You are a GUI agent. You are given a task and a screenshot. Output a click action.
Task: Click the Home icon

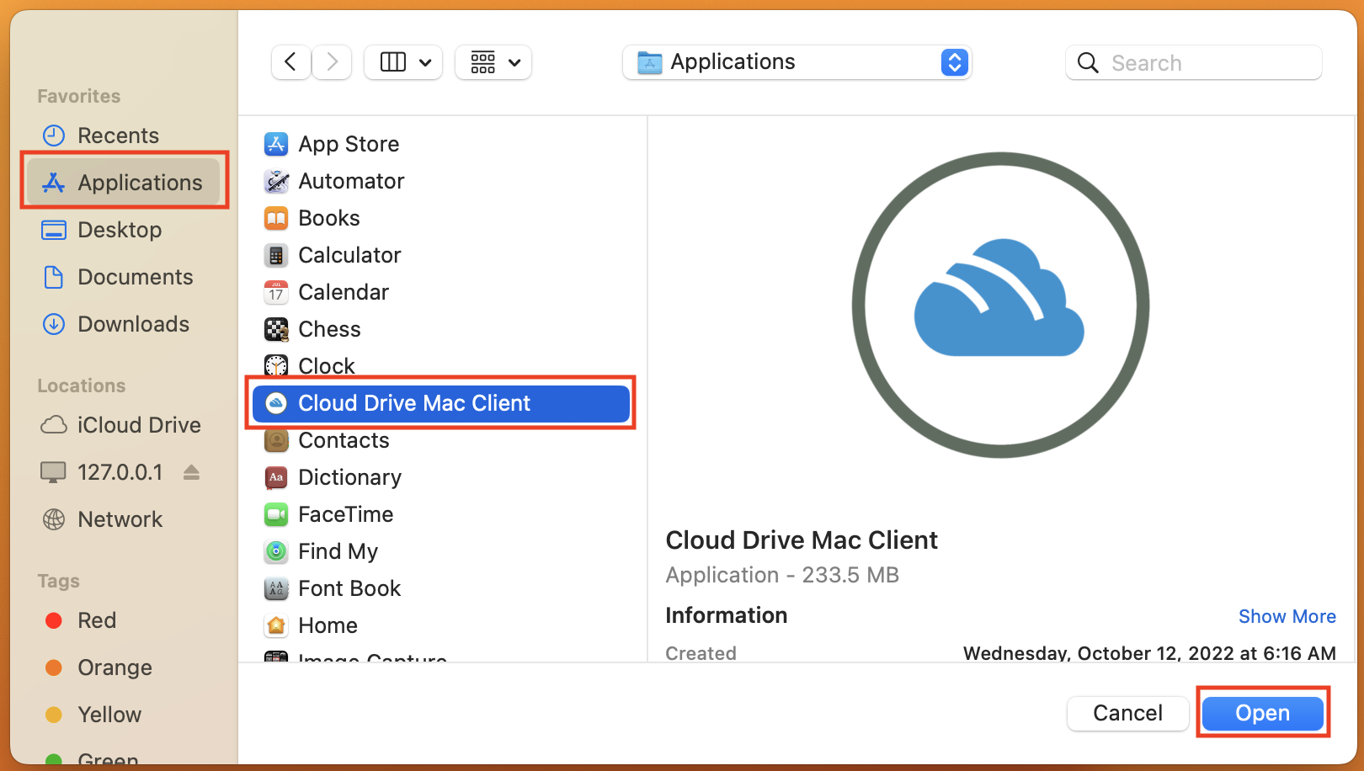pyautogui.click(x=276, y=625)
